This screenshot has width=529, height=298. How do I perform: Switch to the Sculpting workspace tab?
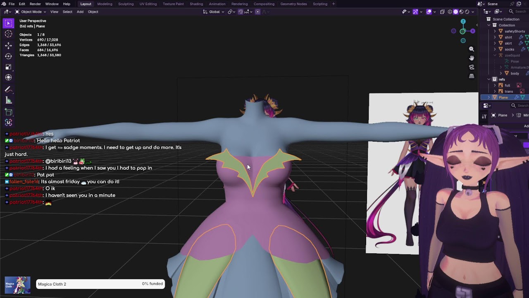coord(126,4)
